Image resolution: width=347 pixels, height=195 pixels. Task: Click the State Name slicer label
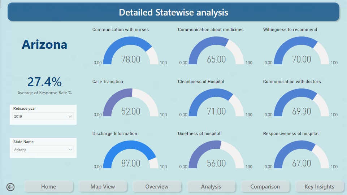point(23,142)
